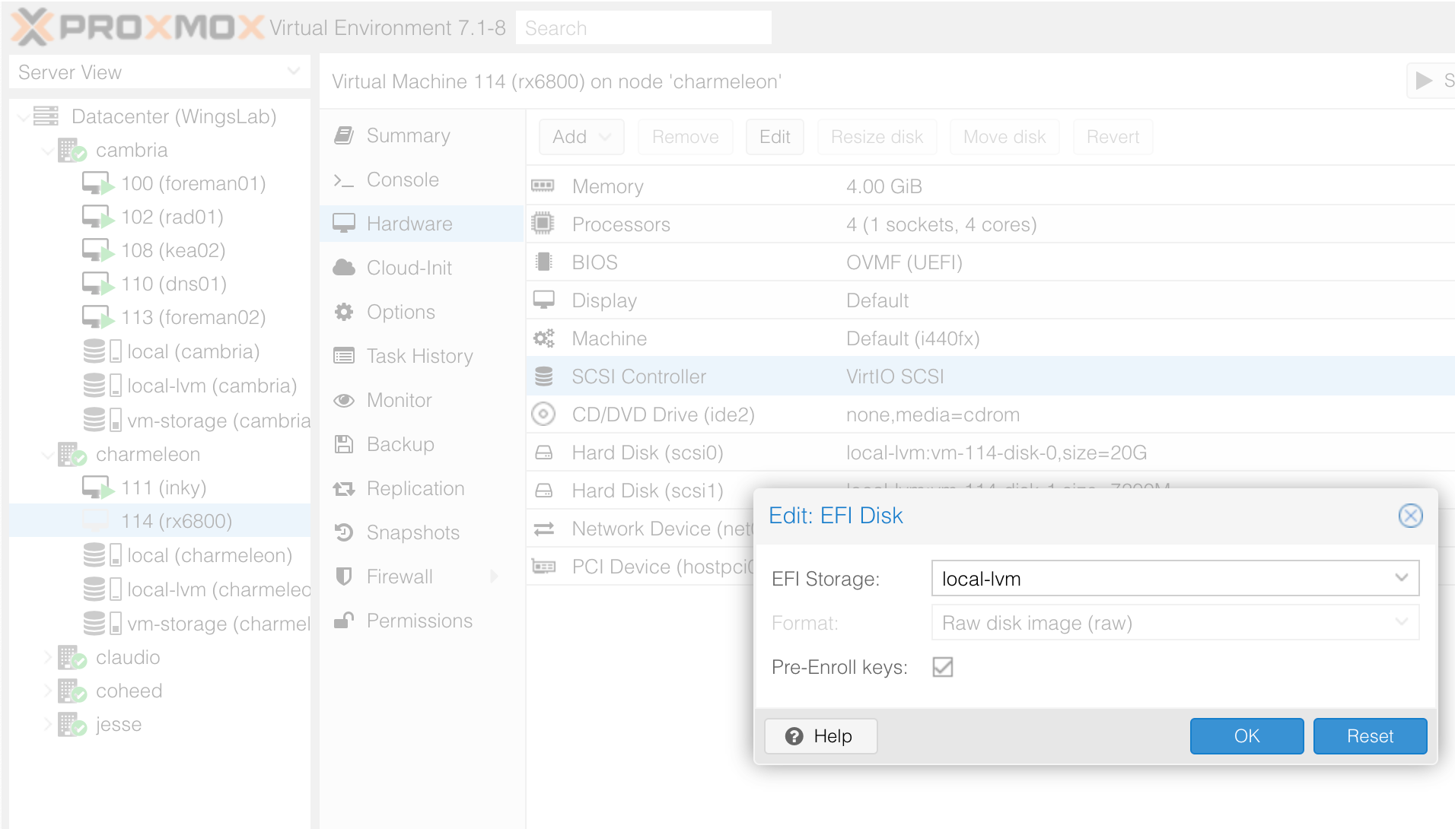Select VM 108 (kea02) icon
This screenshot has width=1455, height=829.
(98, 250)
